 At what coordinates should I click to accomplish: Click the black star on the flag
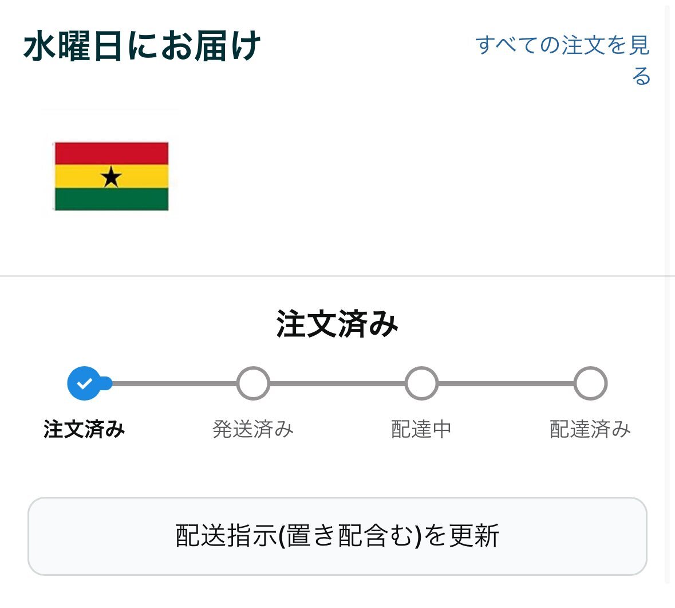tap(111, 176)
